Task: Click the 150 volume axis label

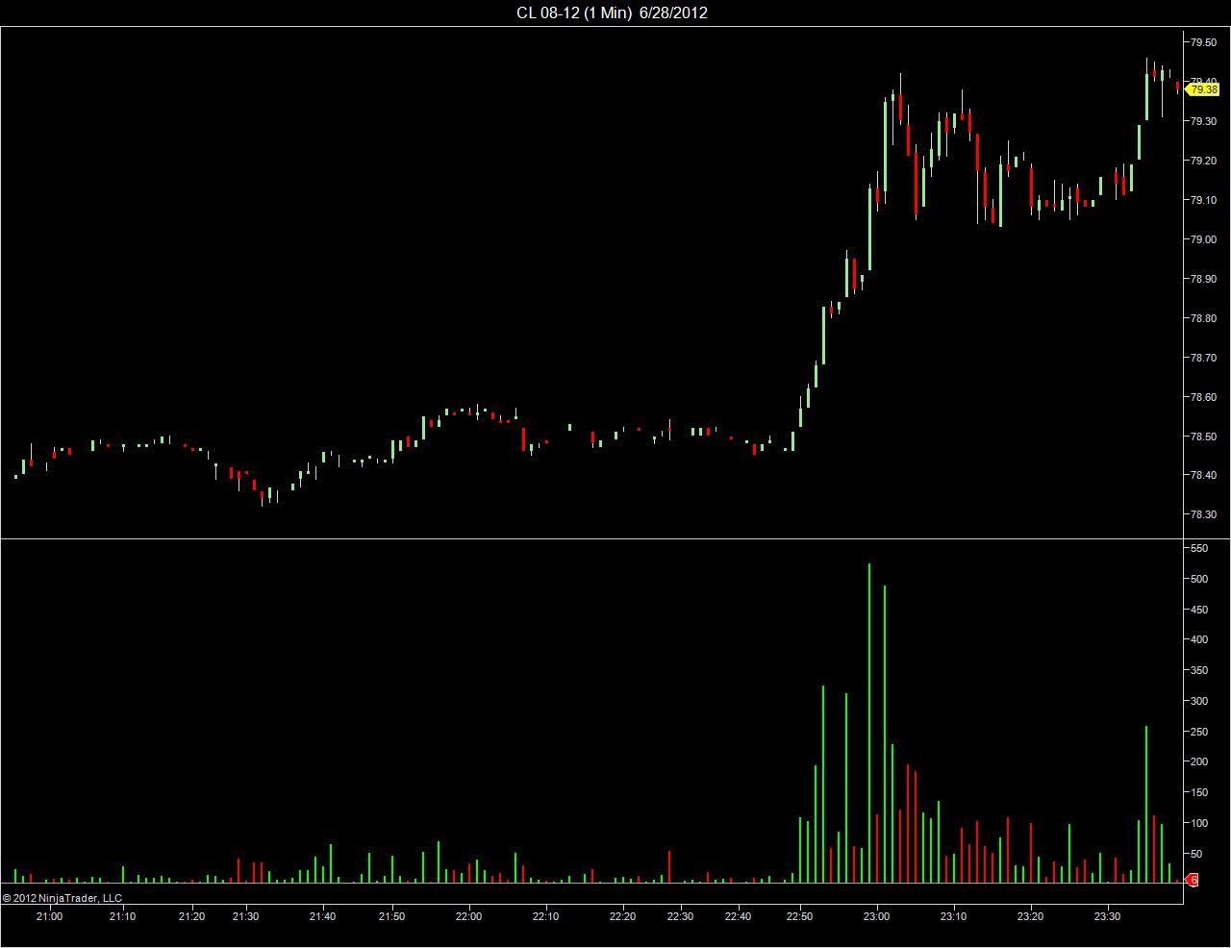Action: point(1198,792)
